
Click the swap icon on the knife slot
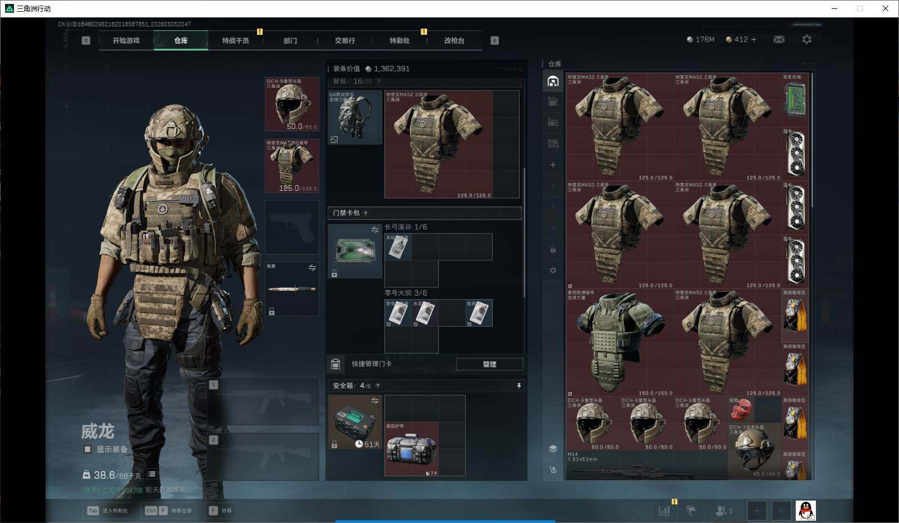click(312, 268)
